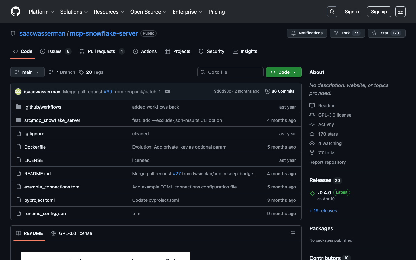Click the Sign up button

pyautogui.click(x=379, y=12)
